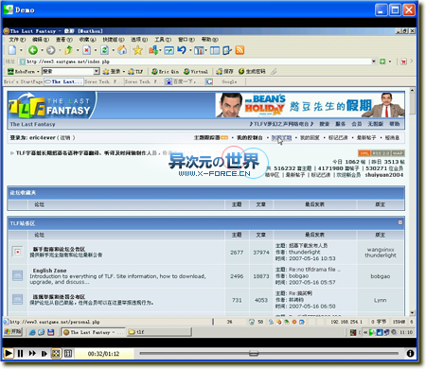The height and width of the screenshot is (369, 426).
Task: Expand the RoboForm search box dropdown
Action: click(x=97, y=72)
